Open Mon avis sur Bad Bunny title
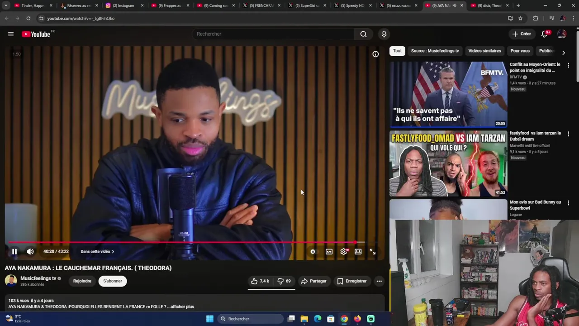This screenshot has width=579, height=326. 535,205
